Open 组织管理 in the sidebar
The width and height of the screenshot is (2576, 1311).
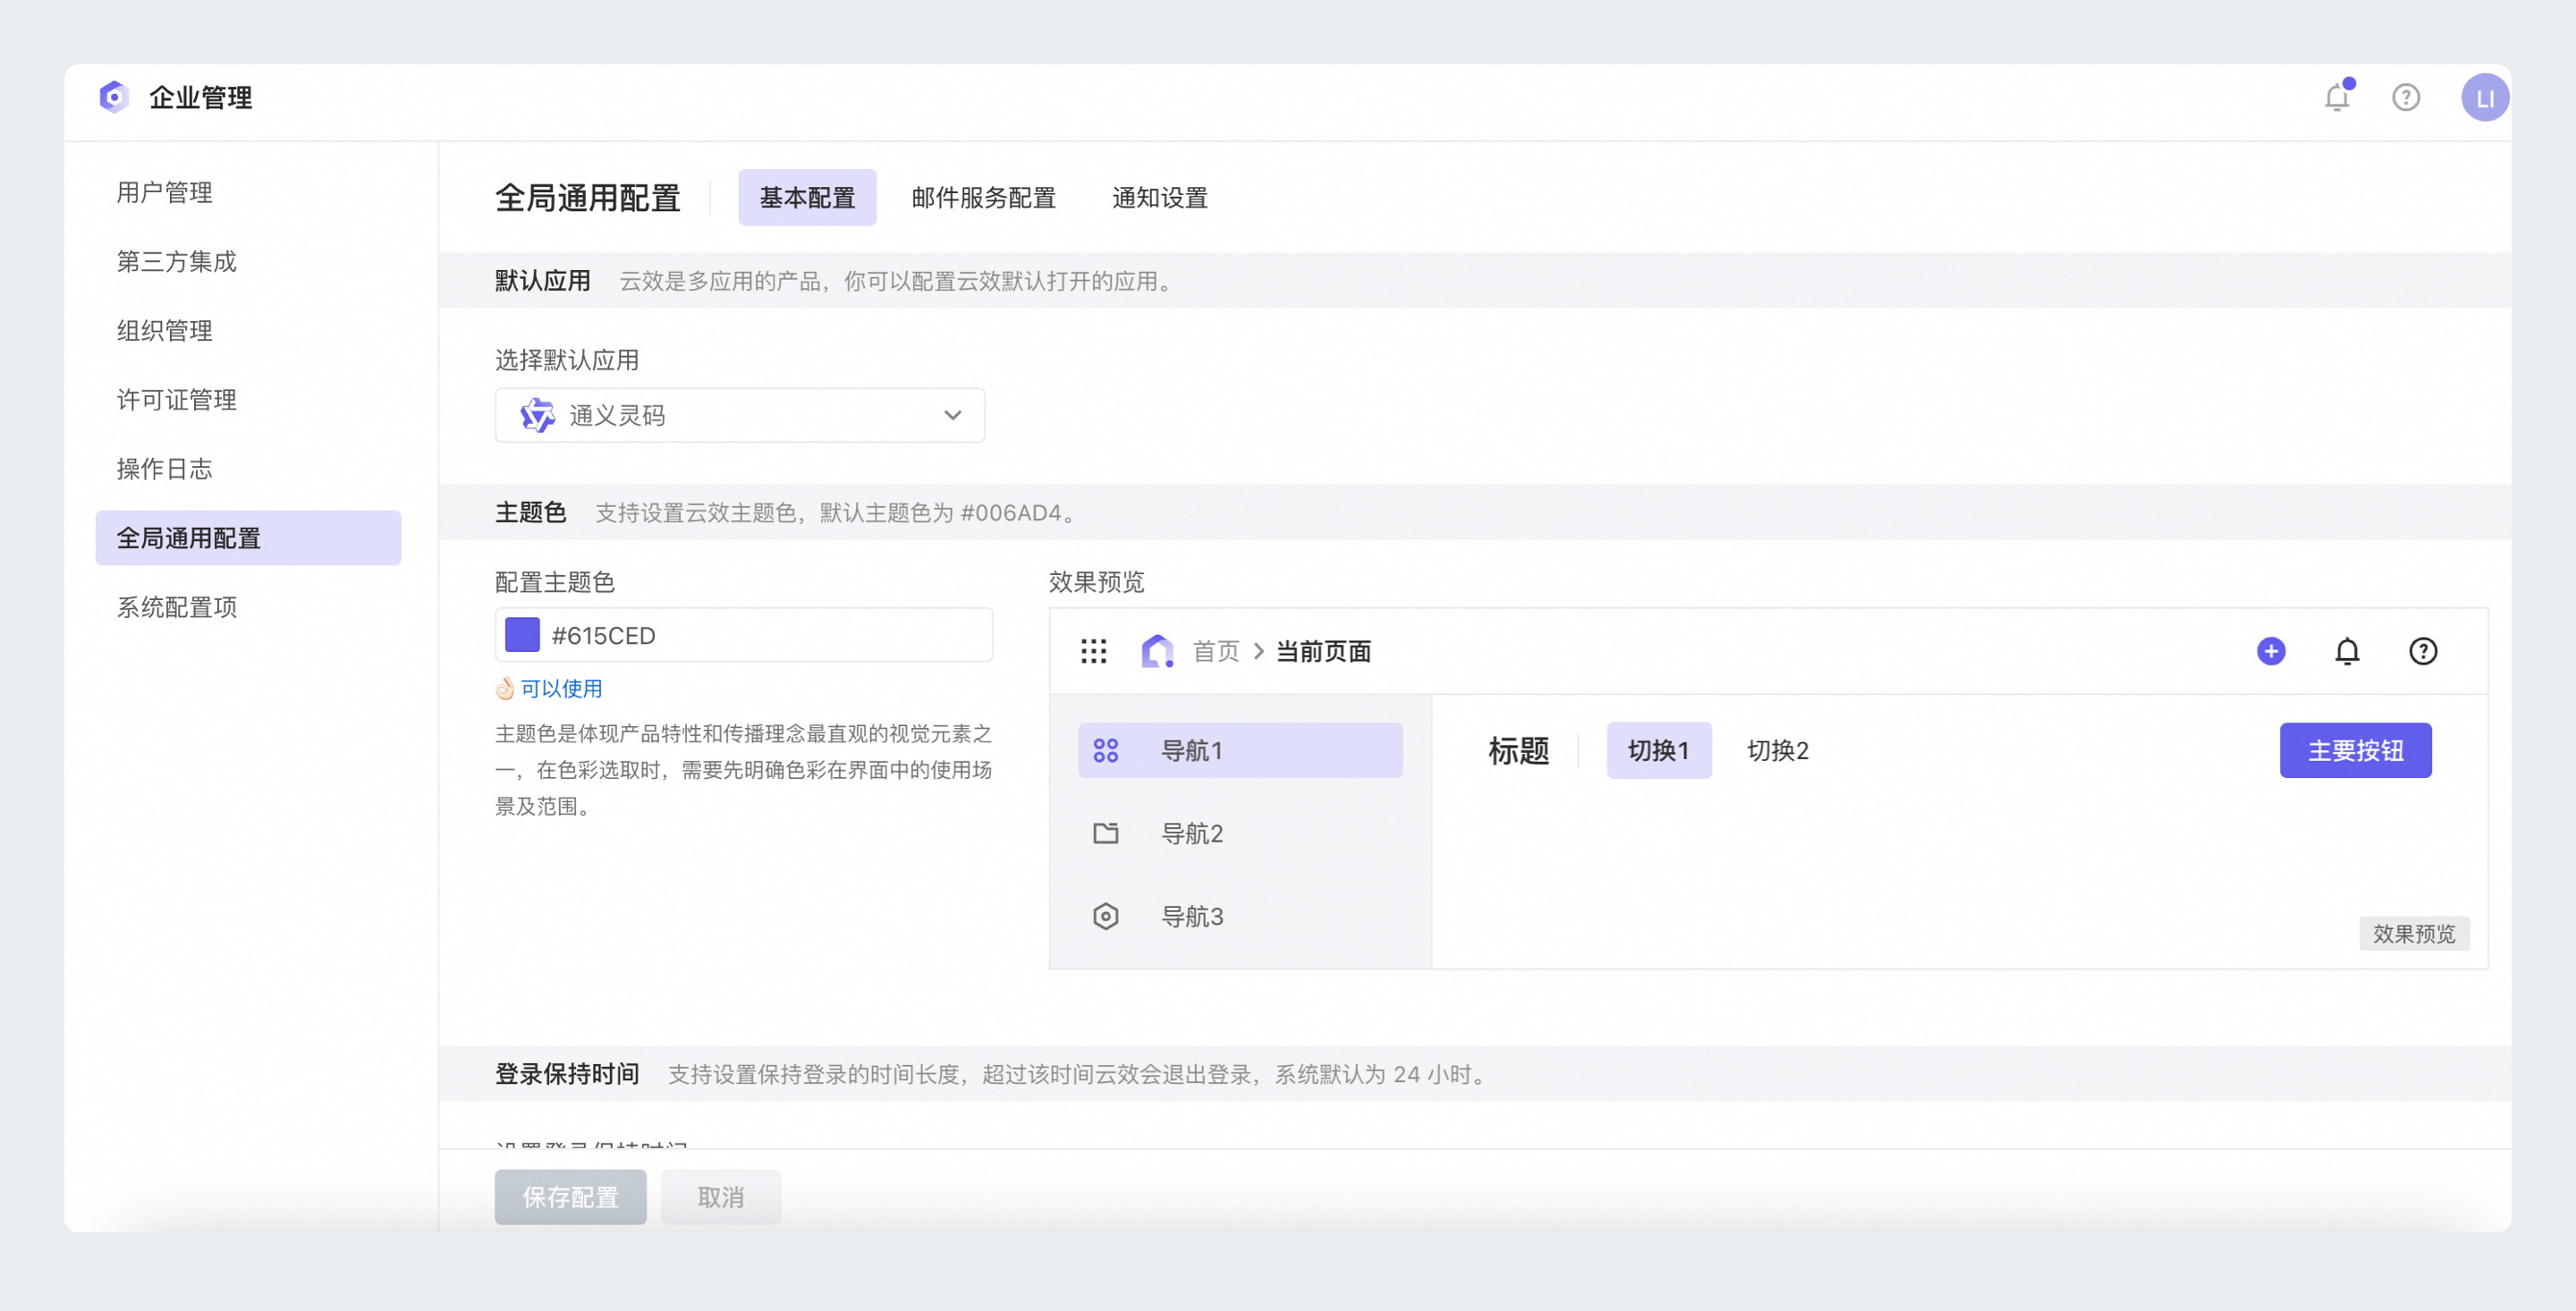tap(165, 330)
